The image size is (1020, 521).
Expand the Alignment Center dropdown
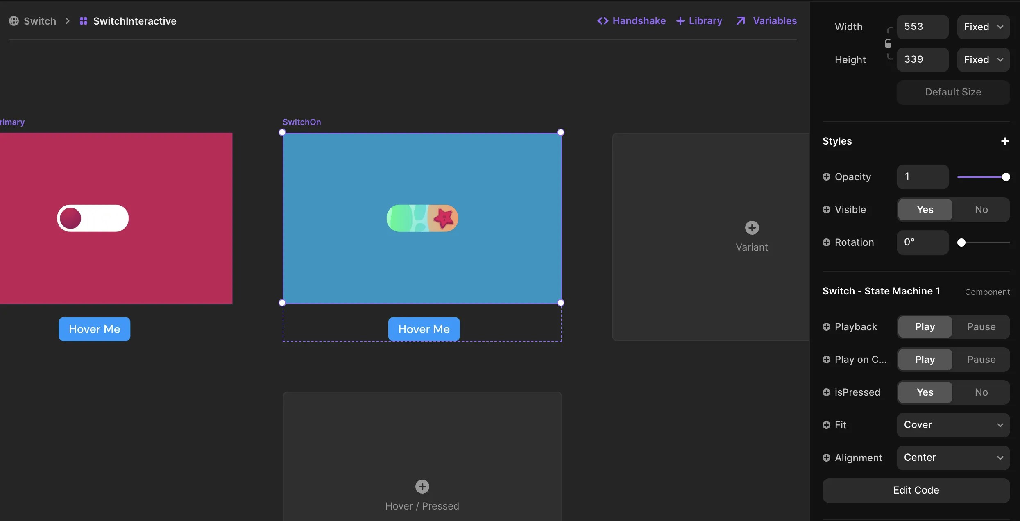point(953,458)
